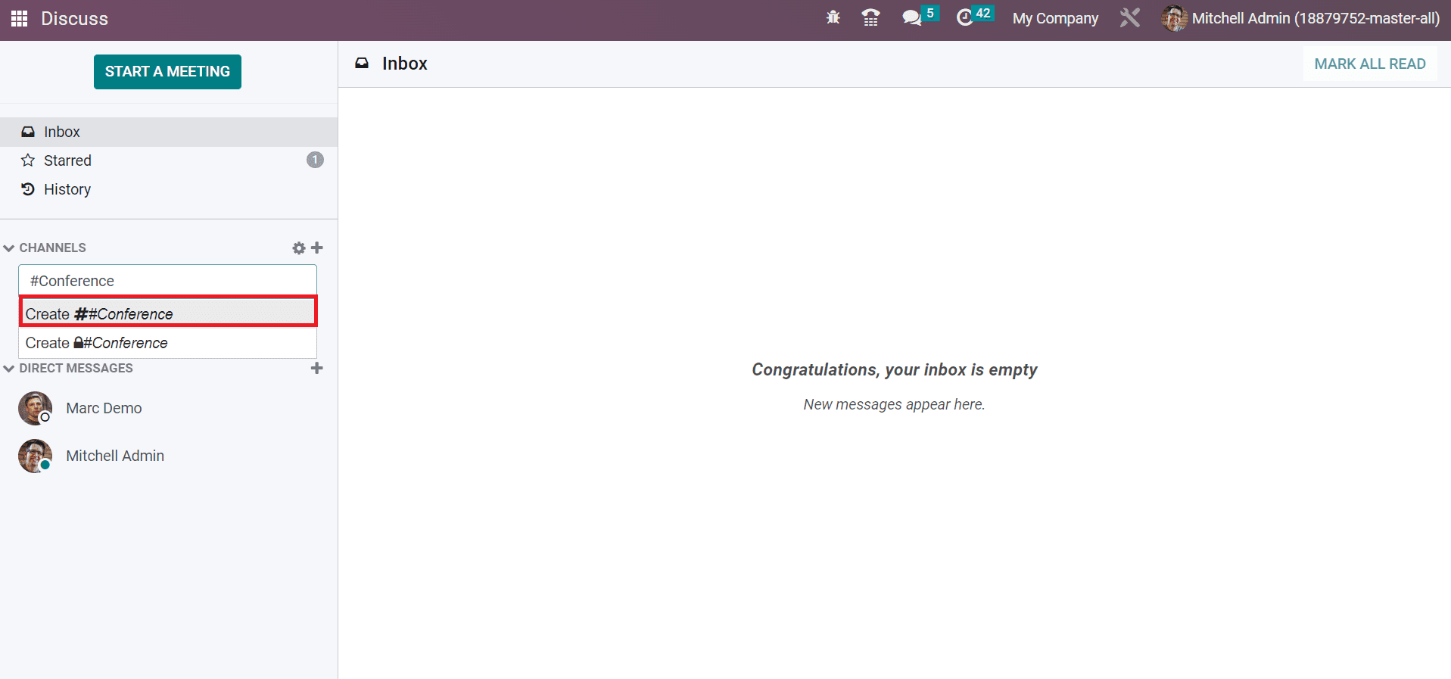Viewport: 1451px width, 679px height.
Task: Click the History clock-arrow icon
Action: click(28, 189)
